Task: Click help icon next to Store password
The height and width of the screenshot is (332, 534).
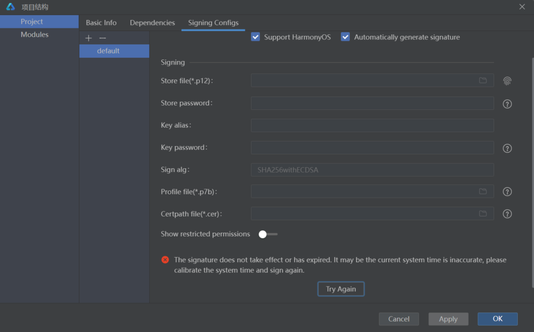Action: 507,104
